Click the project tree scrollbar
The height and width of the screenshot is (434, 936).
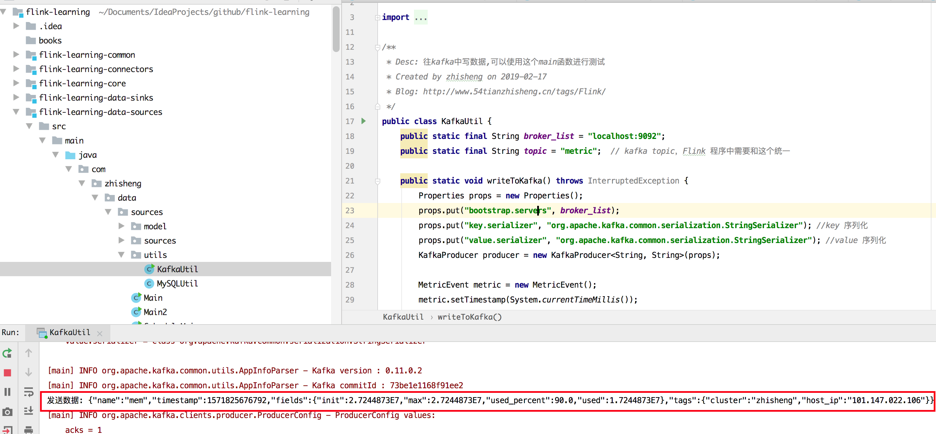point(336,30)
